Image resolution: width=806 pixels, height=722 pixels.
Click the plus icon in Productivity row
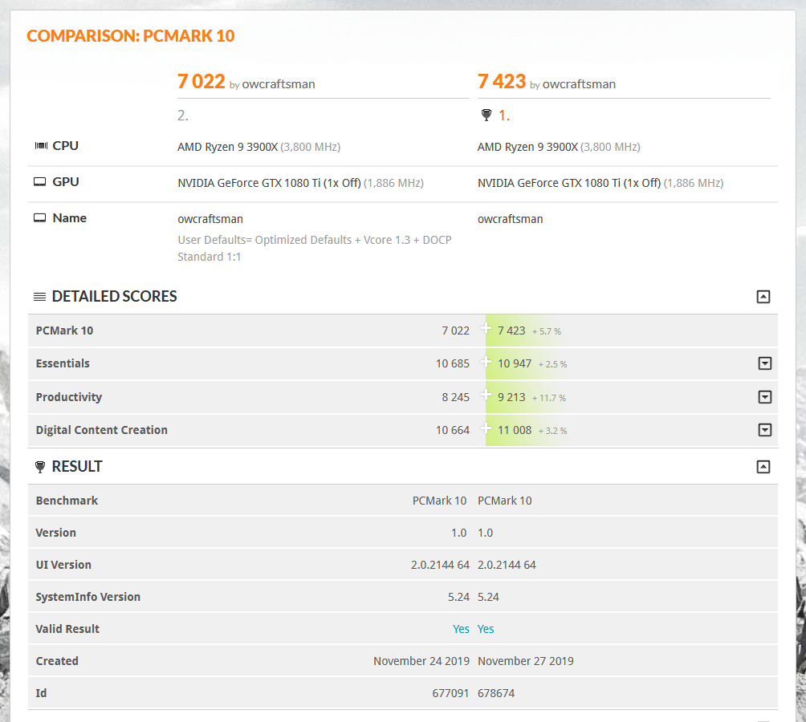[486, 395]
